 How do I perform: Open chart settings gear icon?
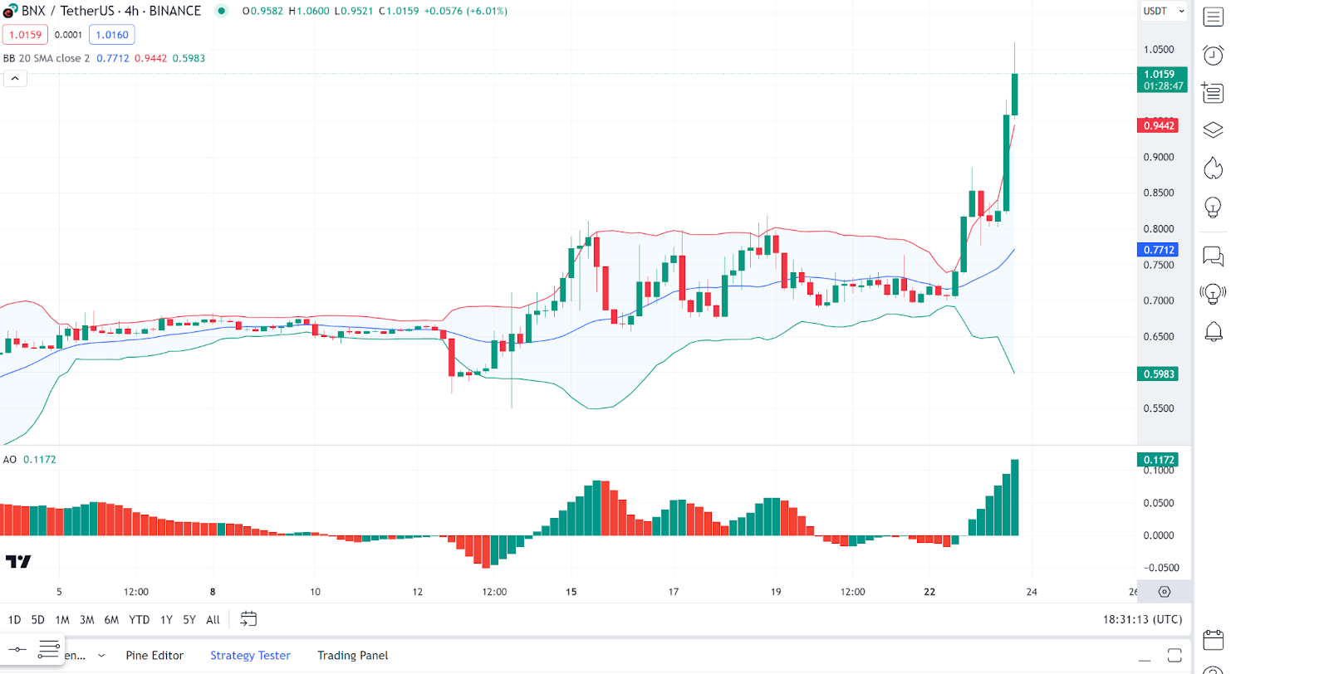1165,592
